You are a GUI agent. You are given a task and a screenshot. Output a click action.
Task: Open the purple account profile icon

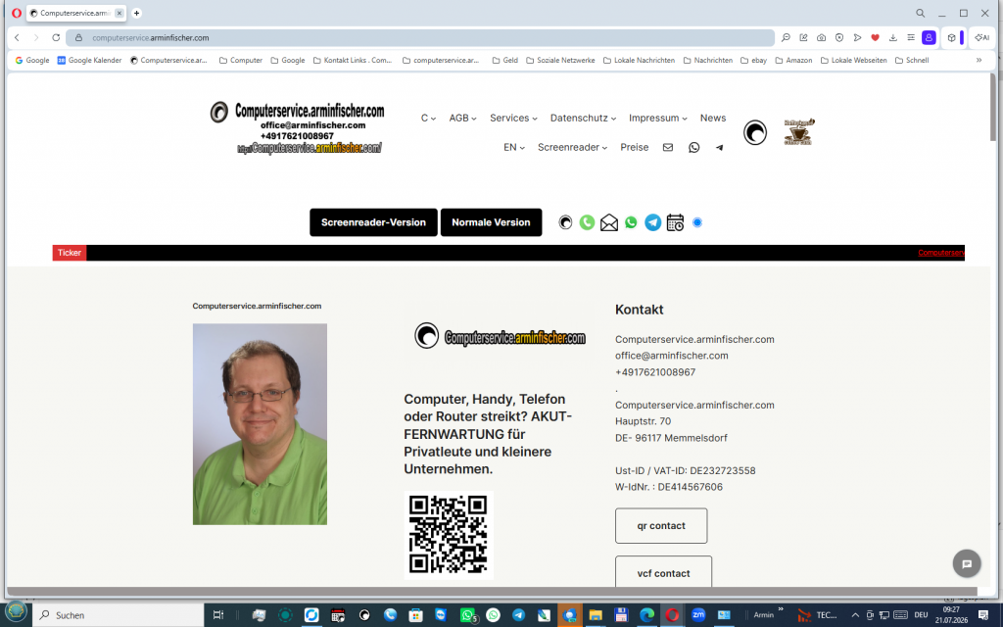coord(929,38)
